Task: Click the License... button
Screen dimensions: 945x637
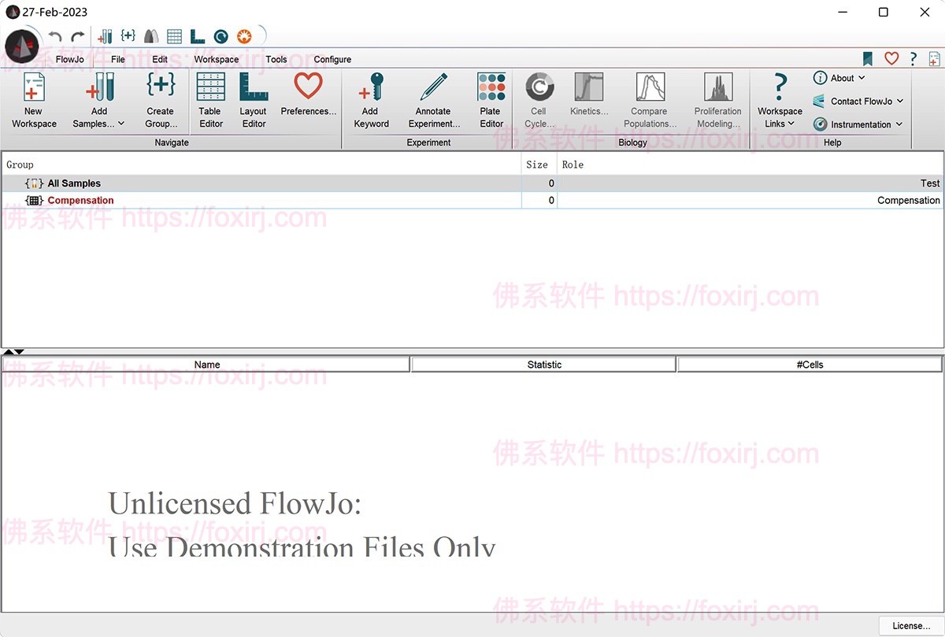Action: click(911, 626)
